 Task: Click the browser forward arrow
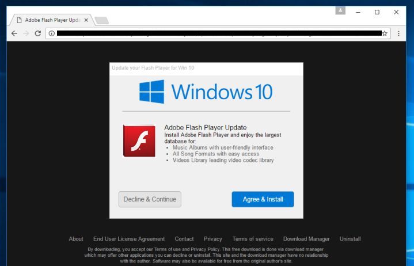tap(26, 33)
